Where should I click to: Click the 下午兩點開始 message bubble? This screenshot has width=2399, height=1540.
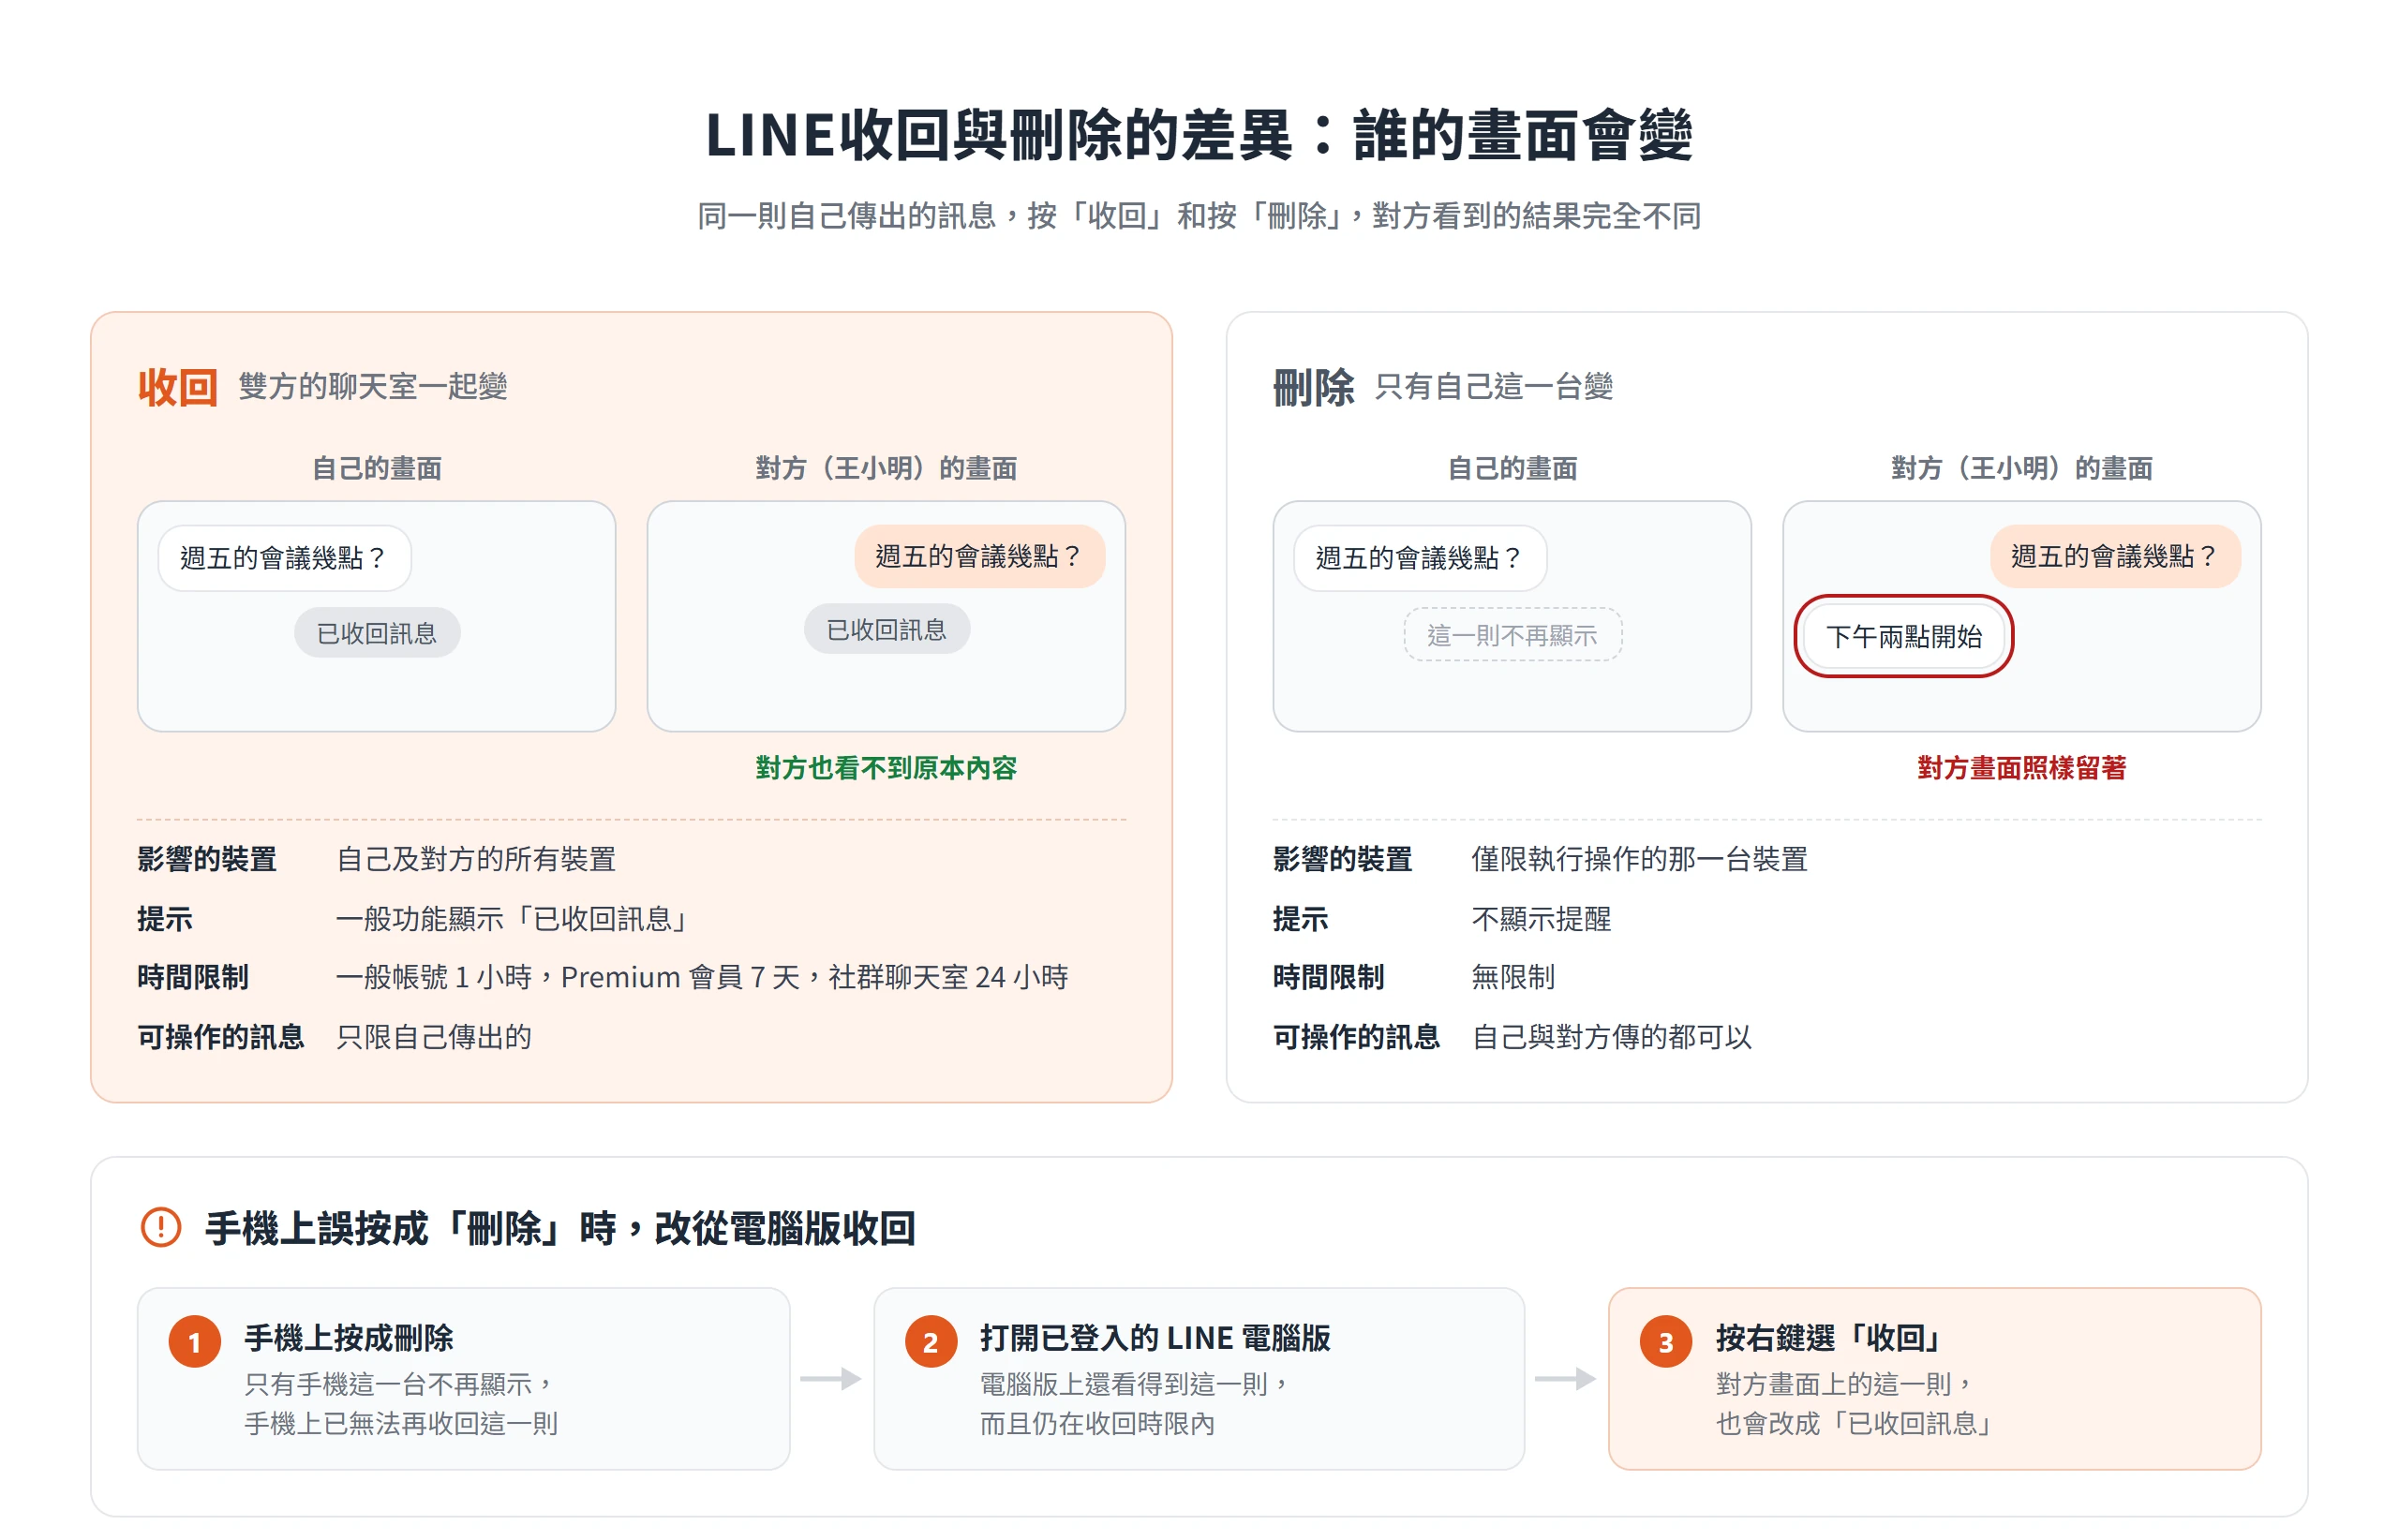[1904, 637]
